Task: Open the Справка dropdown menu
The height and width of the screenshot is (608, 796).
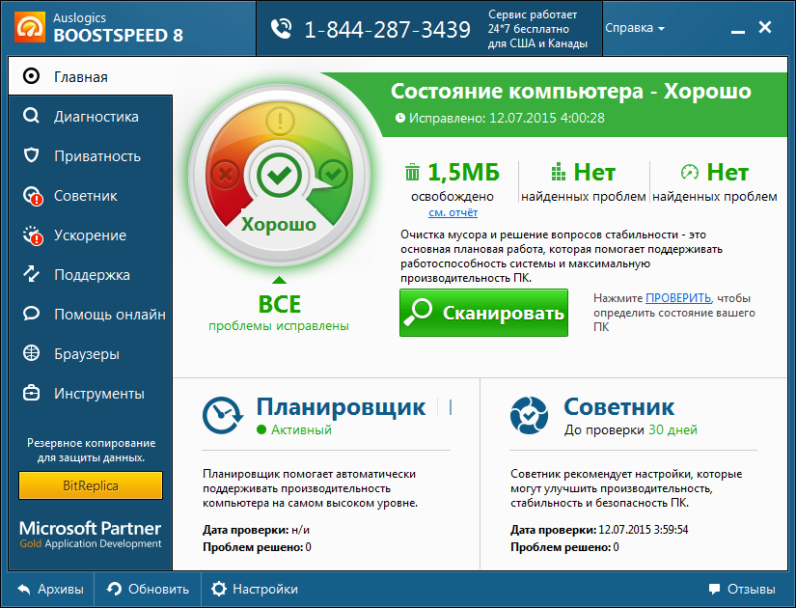Action: coord(634,28)
